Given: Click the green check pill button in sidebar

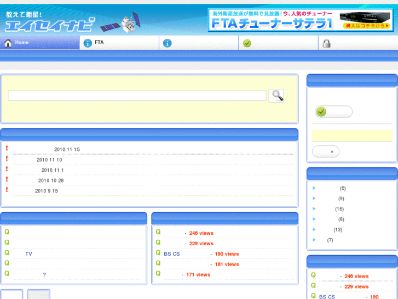Looking at the screenshot, I should (x=333, y=112).
